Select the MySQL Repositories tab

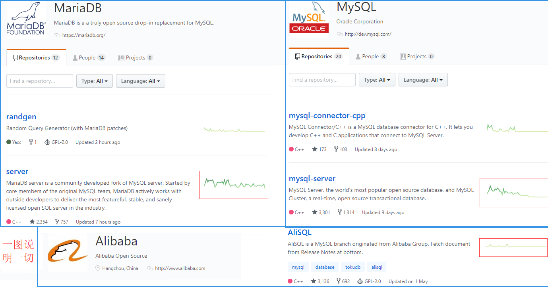(319, 56)
